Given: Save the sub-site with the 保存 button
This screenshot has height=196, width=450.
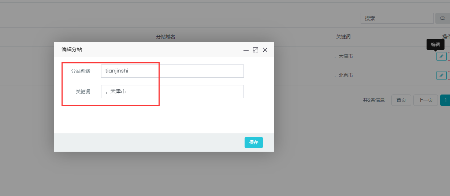Looking at the screenshot, I should click(x=253, y=143).
